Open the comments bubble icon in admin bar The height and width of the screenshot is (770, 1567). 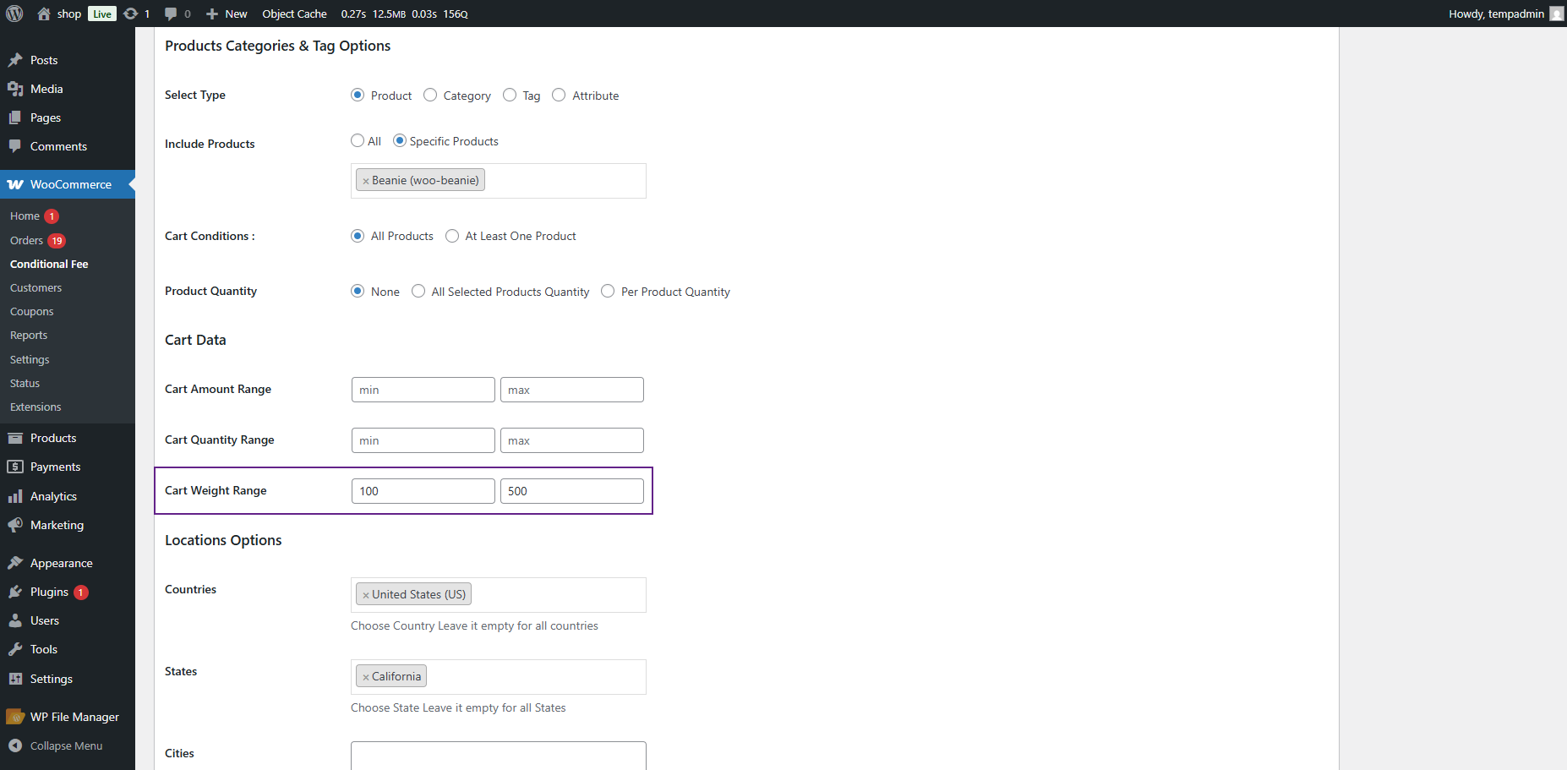[171, 14]
